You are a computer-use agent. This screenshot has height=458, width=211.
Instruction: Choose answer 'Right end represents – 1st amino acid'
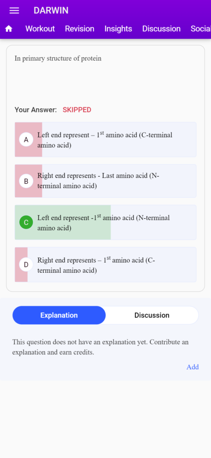click(x=105, y=265)
